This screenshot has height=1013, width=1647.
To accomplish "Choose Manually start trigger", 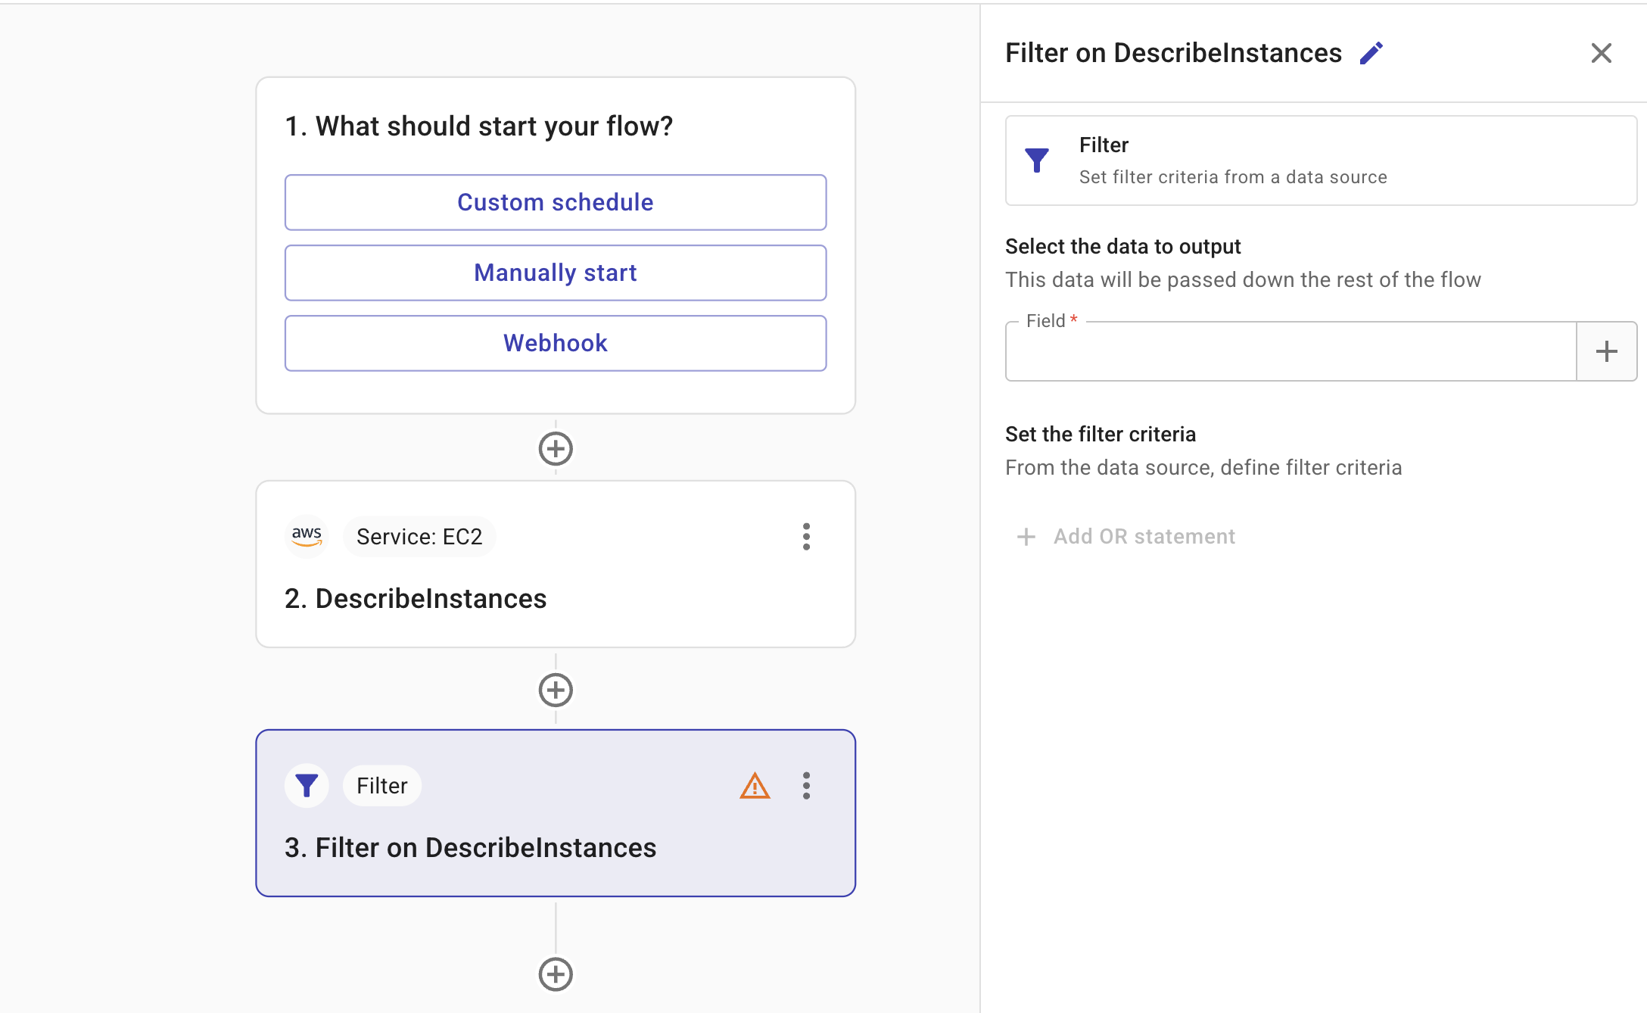I will tap(556, 273).
